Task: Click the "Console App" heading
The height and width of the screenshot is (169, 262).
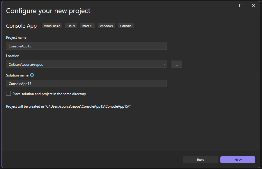Action: coord(21,26)
